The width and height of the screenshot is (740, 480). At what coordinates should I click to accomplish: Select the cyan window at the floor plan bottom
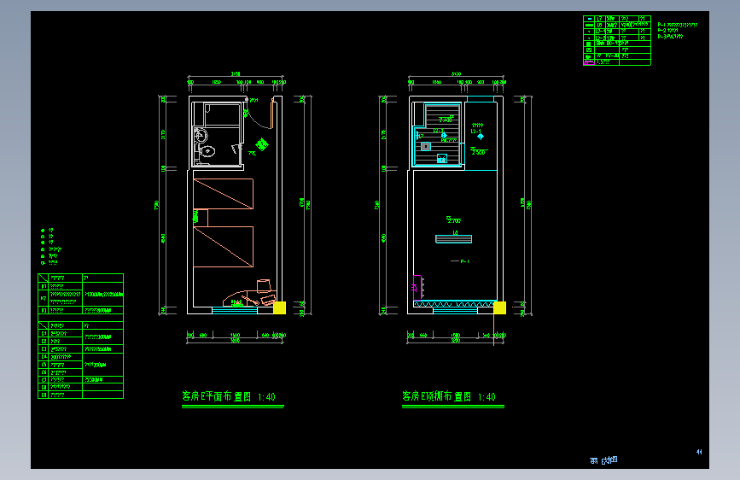click(x=235, y=310)
